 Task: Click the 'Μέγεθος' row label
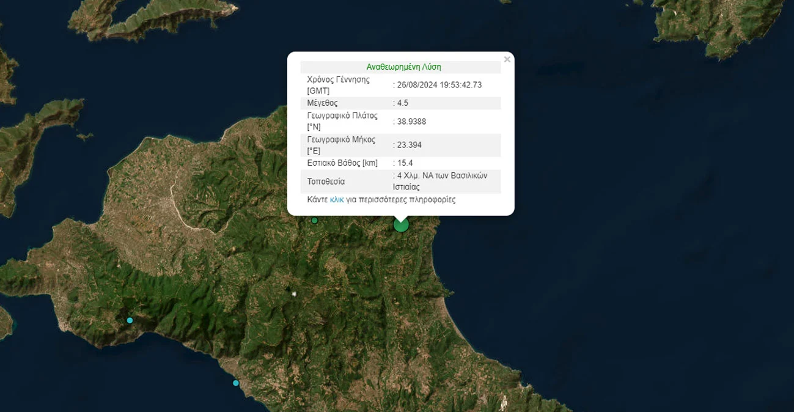[322, 103]
